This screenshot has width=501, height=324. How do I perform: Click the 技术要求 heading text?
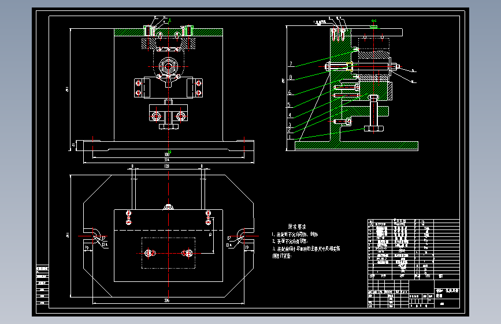[x=297, y=227]
